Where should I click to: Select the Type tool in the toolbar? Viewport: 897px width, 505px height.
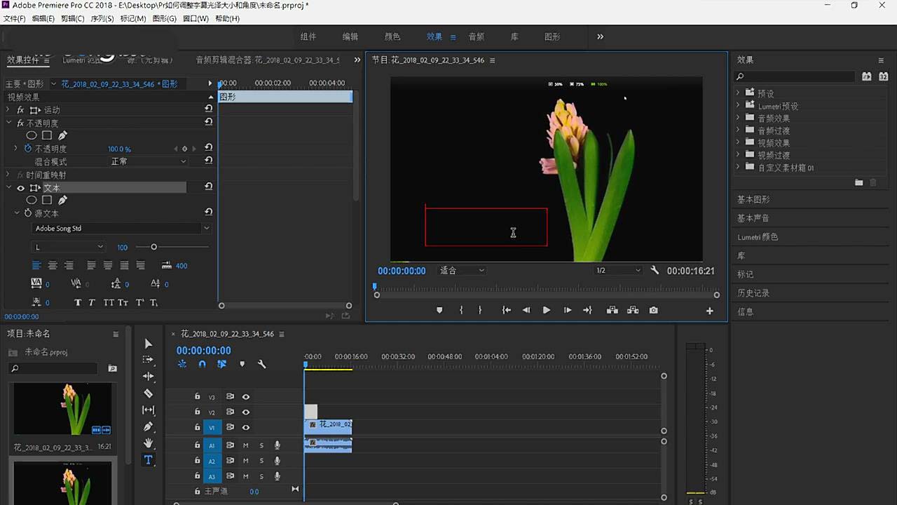[148, 460]
